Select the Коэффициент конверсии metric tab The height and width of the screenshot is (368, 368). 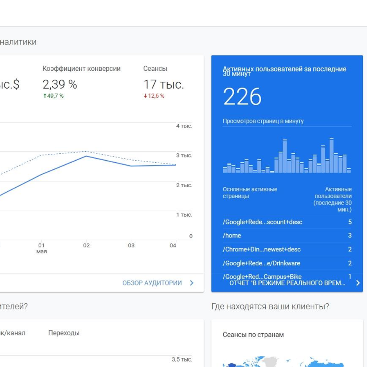(x=81, y=69)
